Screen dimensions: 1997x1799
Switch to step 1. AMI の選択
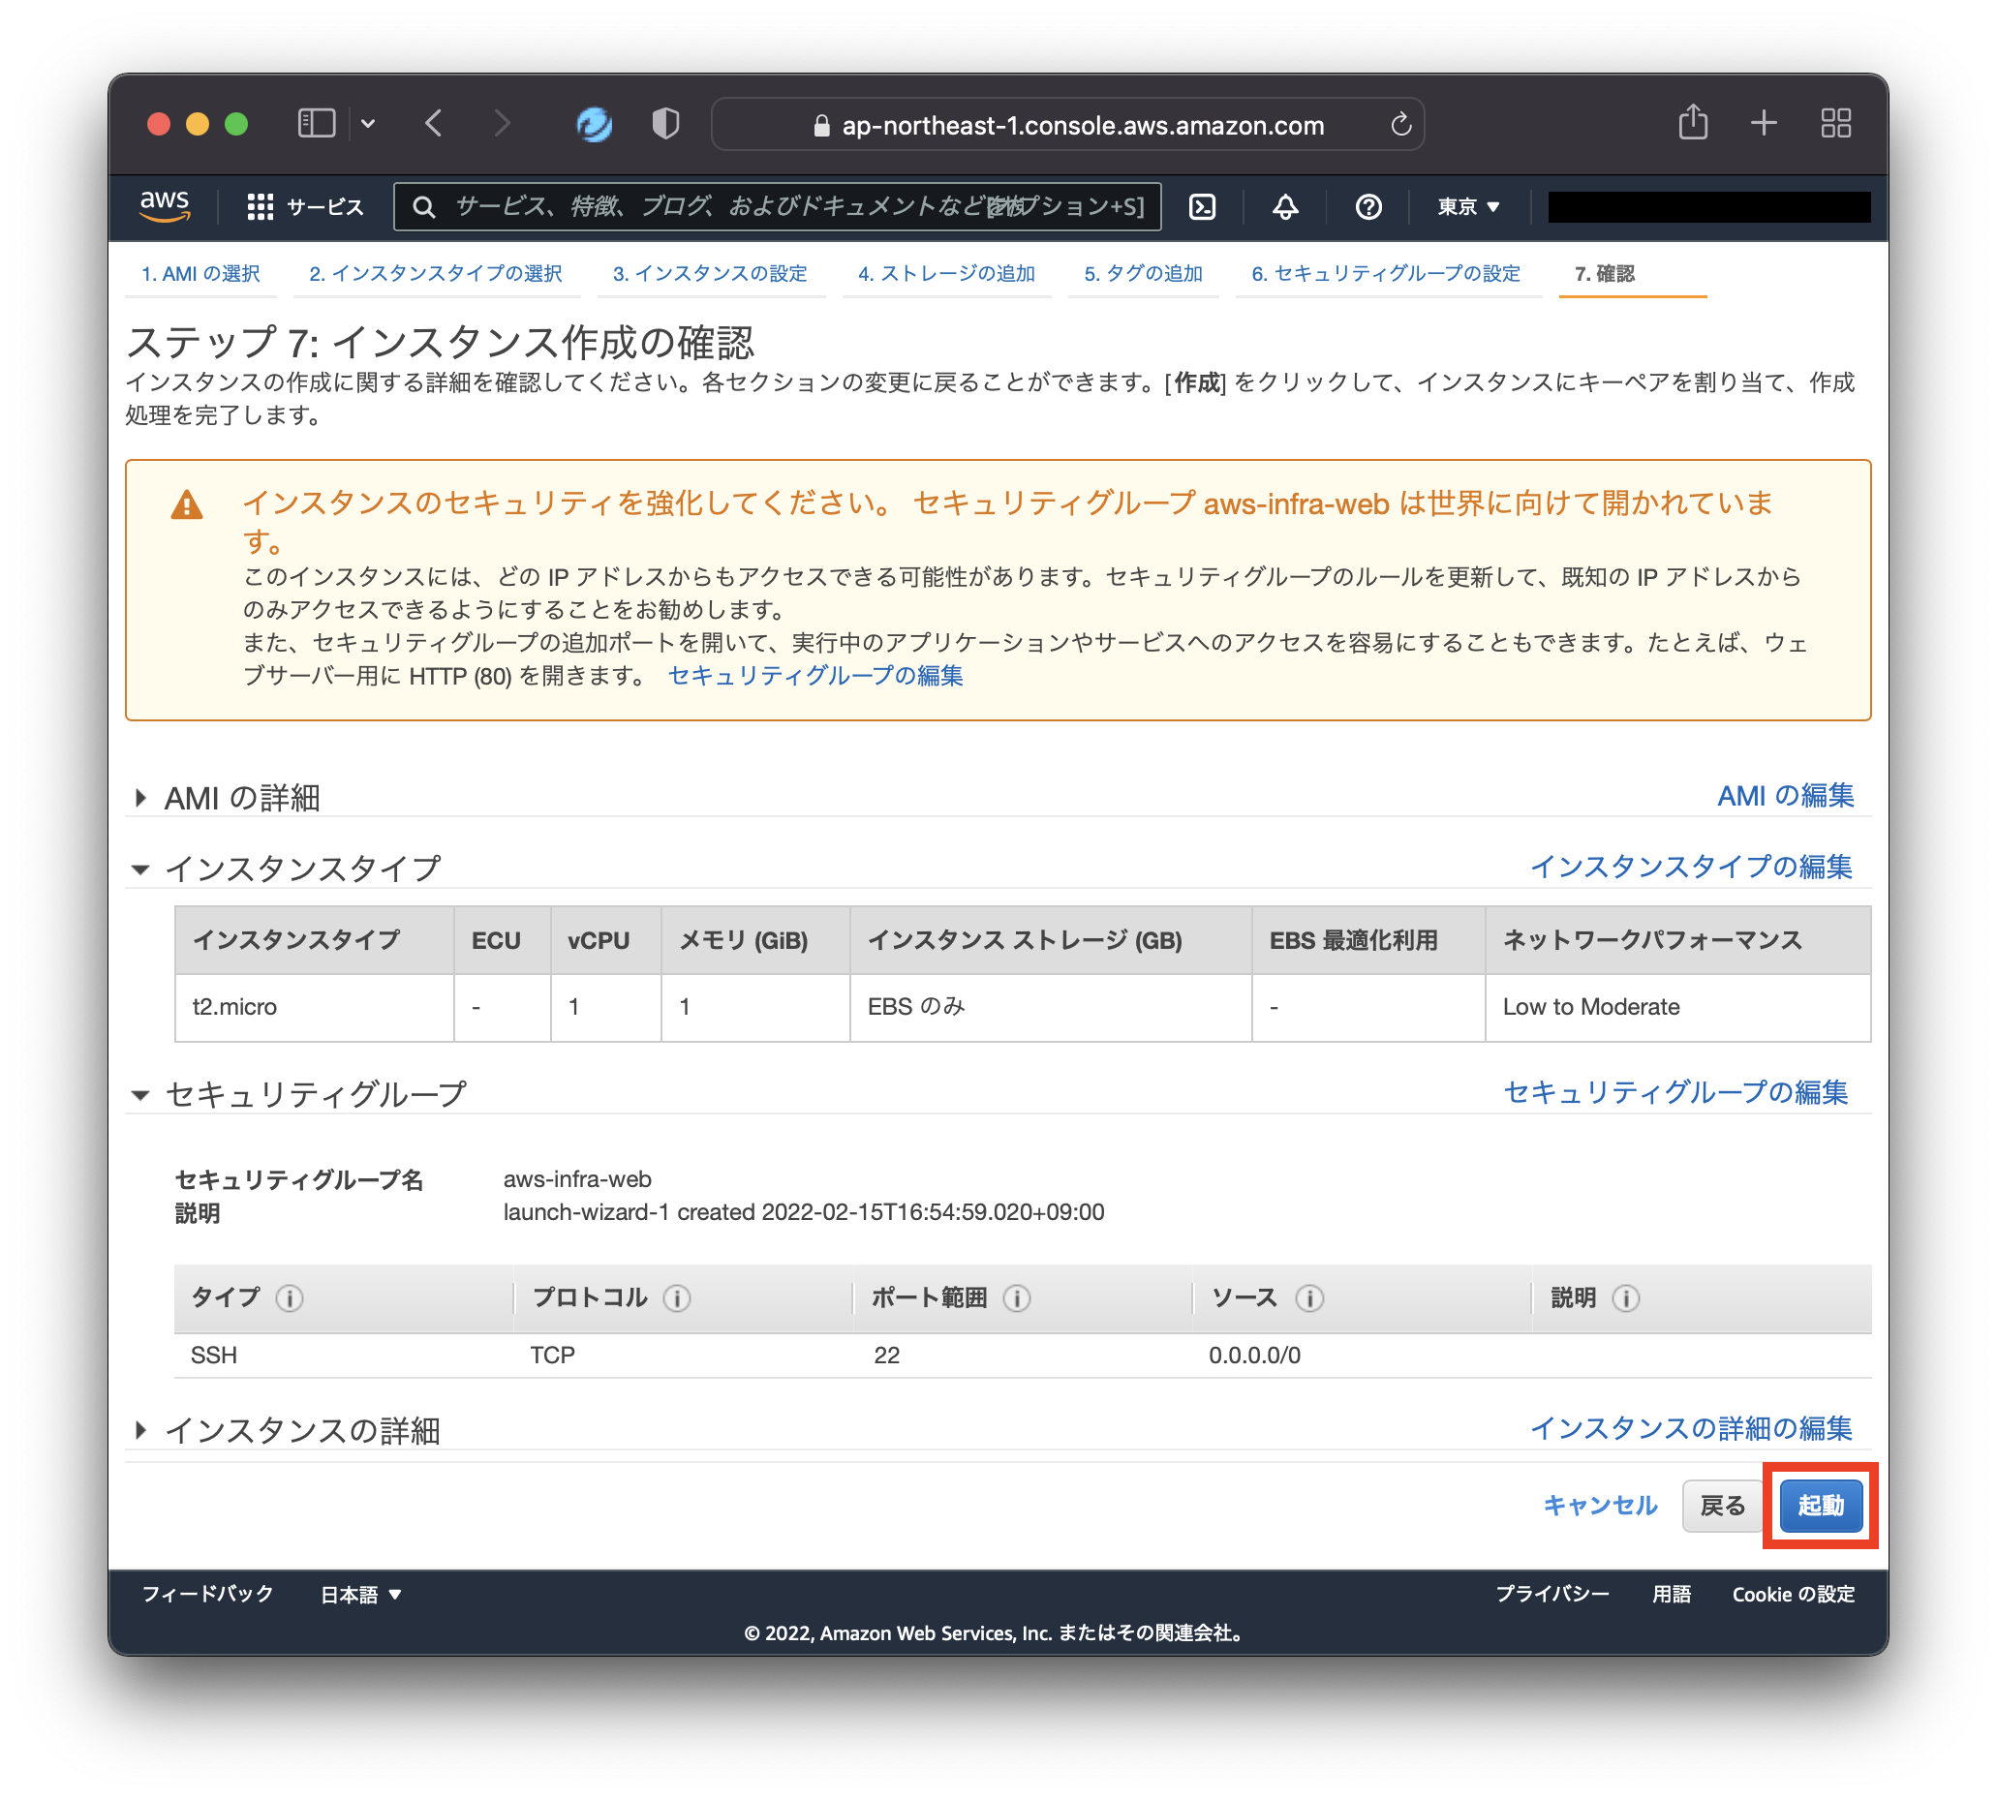pos(200,274)
